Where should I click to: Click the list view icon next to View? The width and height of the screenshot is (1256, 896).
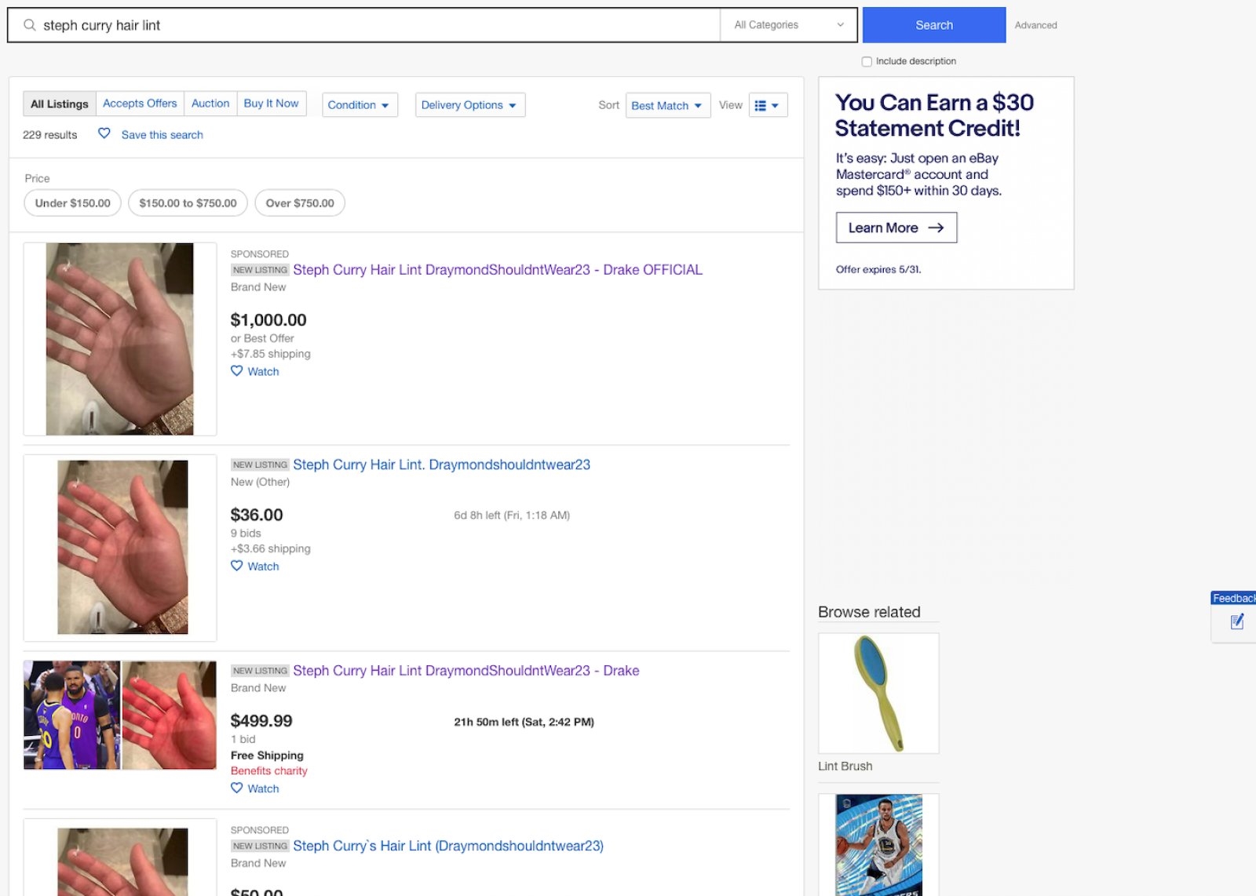(760, 105)
